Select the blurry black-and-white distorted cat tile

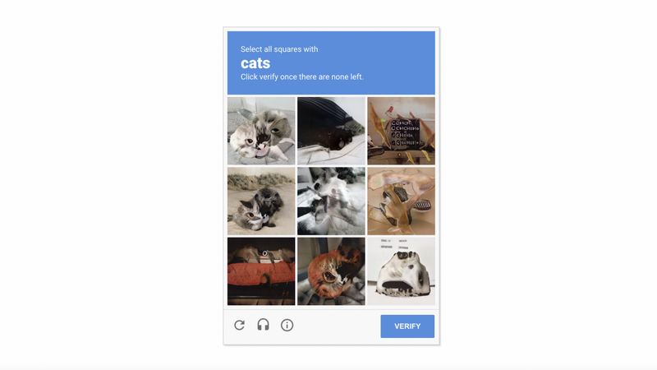[331, 201]
